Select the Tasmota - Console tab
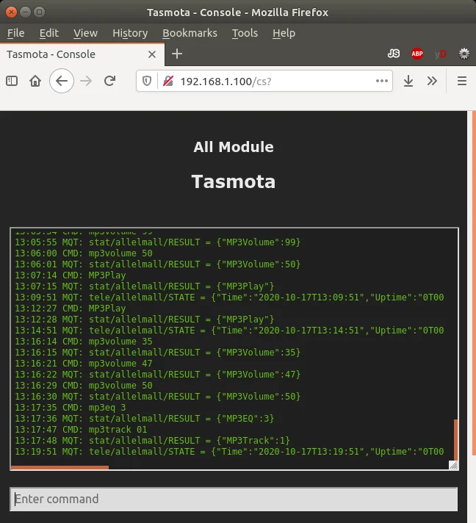Viewport: 476px width, 523px height. point(82,54)
